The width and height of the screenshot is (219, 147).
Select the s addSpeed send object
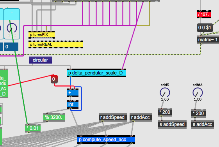(173, 124)
